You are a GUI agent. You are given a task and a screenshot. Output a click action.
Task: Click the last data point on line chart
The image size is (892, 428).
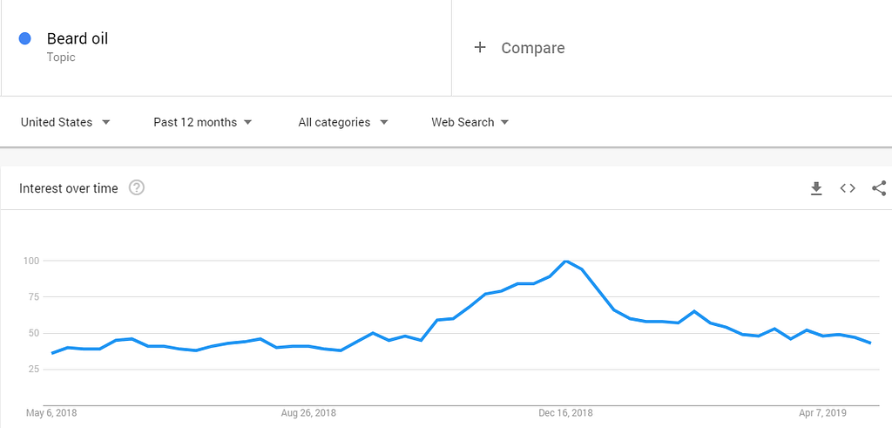coord(870,343)
